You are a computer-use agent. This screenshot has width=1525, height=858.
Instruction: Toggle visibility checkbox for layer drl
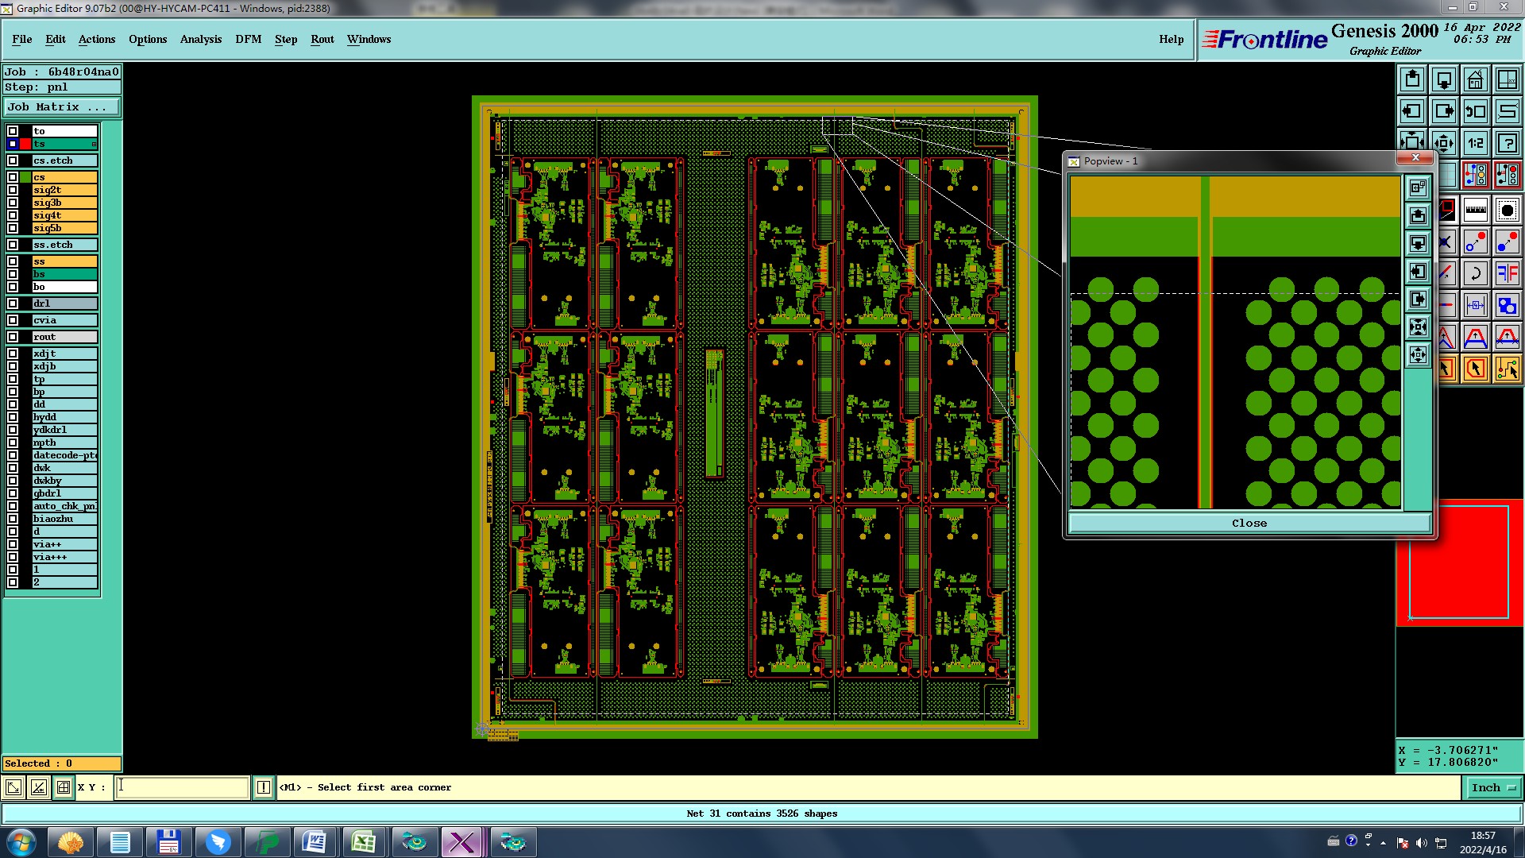click(x=13, y=303)
